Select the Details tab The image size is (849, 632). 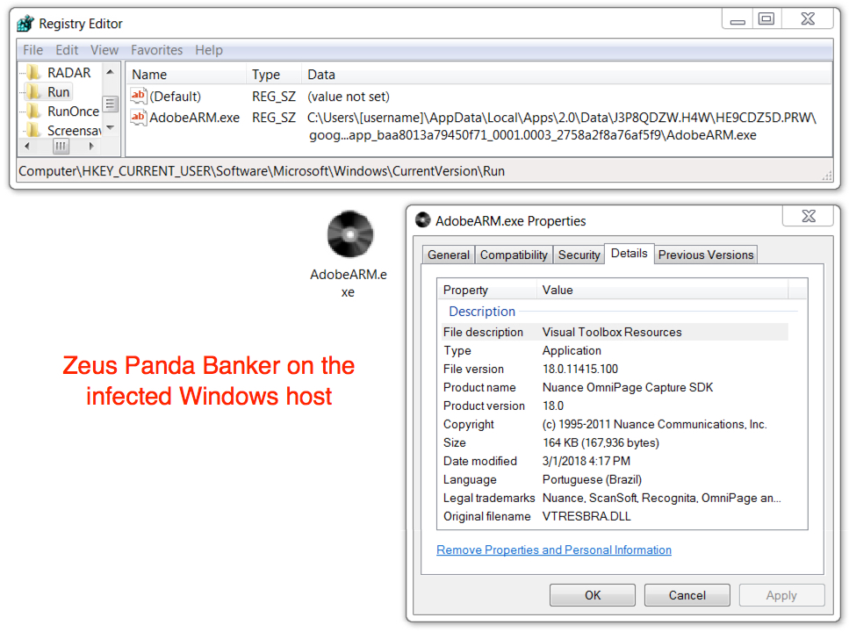[630, 254]
